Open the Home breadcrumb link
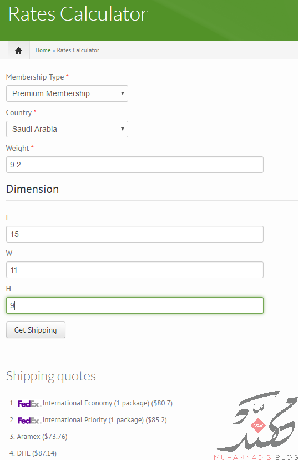 [x=43, y=50]
